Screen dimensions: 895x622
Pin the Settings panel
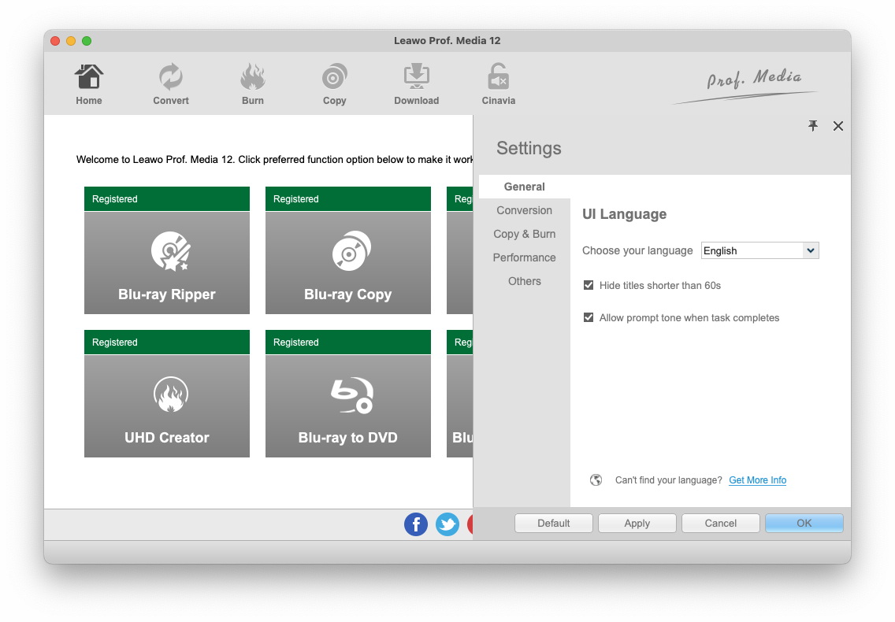click(813, 126)
